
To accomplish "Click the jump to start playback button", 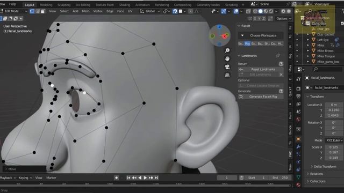I will click(x=129, y=177).
